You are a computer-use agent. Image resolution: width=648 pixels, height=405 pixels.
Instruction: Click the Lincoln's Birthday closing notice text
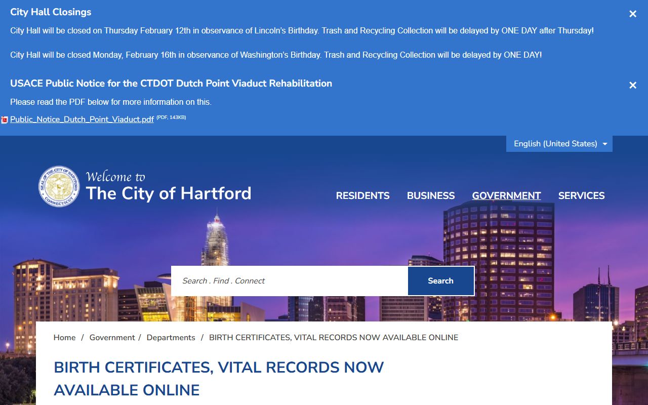tap(302, 31)
